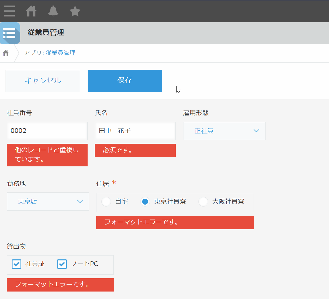Click the 雇用形態 field label
This screenshot has height=299, width=329.
pos(196,113)
